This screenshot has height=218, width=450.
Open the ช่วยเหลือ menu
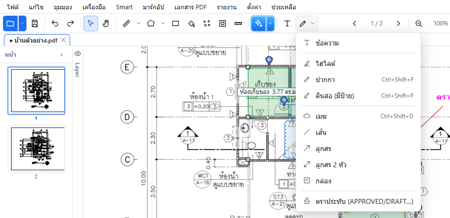tap(283, 7)
